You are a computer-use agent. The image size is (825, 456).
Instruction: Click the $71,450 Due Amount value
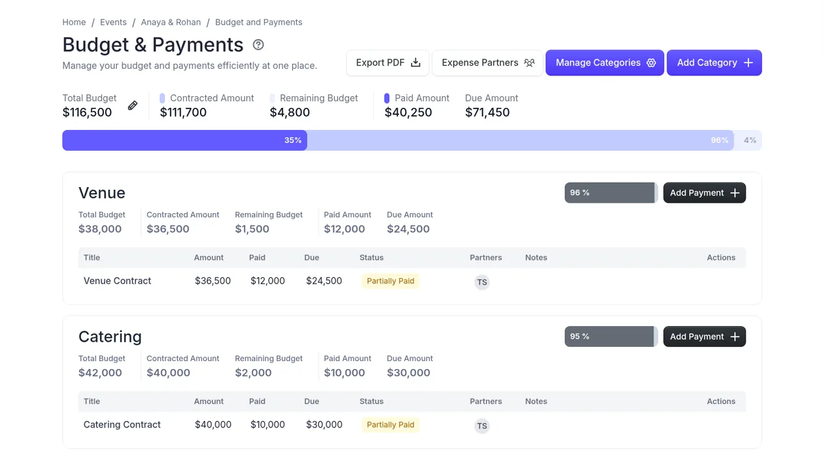pos(487,112)
